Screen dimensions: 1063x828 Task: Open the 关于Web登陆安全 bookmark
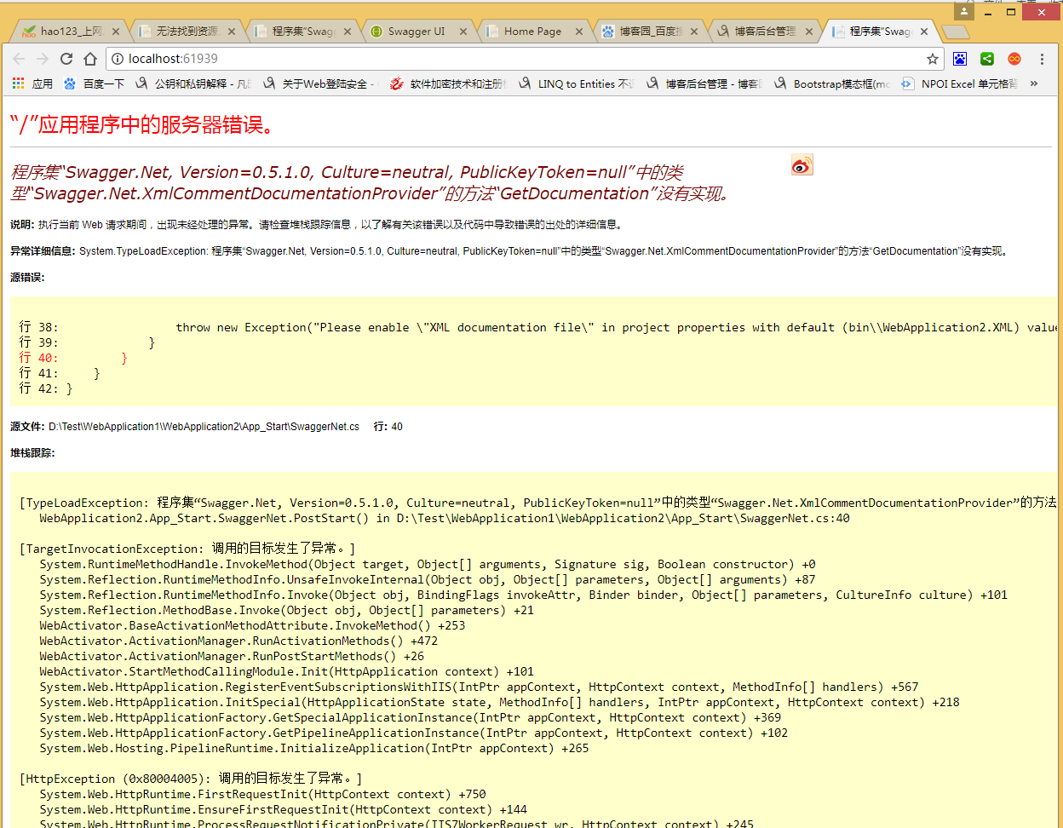[319, 83]
